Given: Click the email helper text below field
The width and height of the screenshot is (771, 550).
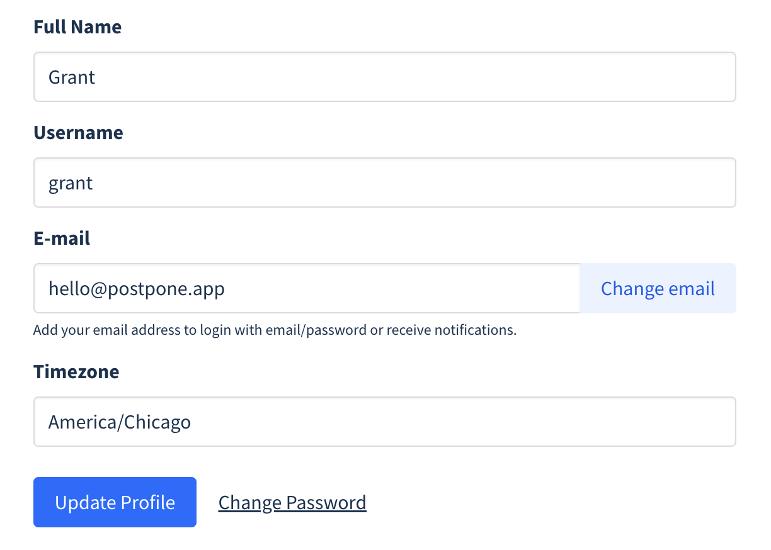Looking at the screenshot, I should coord(275,330).
